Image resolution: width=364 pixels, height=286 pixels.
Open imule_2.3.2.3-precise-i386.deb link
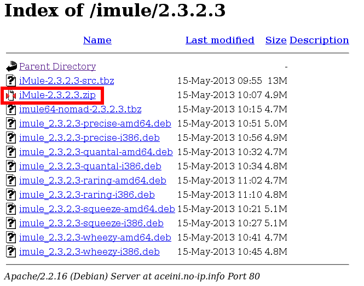point(89,138)
